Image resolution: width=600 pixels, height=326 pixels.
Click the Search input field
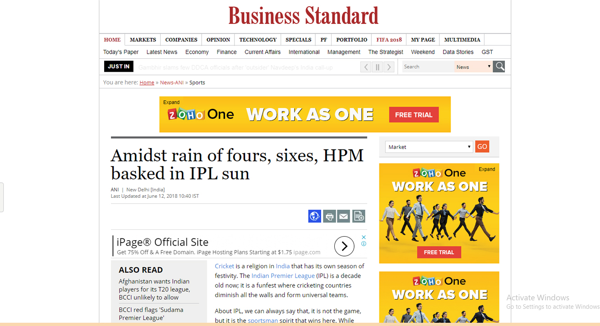click(428, 67)
